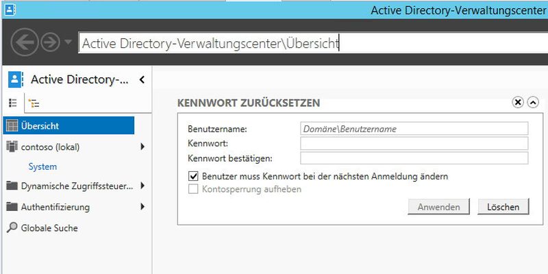Select Übersicht in the navigation pane
The image size is (548, 274).
(x=68, y=125)
